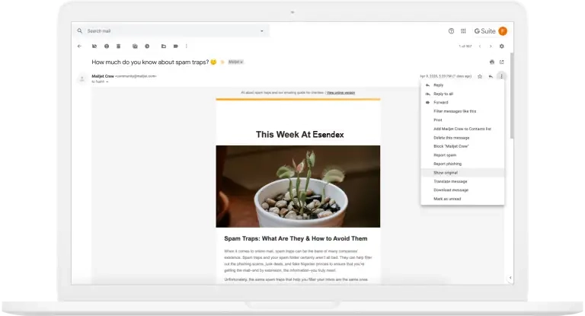Click the search magnifier icon

click(79, 31)
